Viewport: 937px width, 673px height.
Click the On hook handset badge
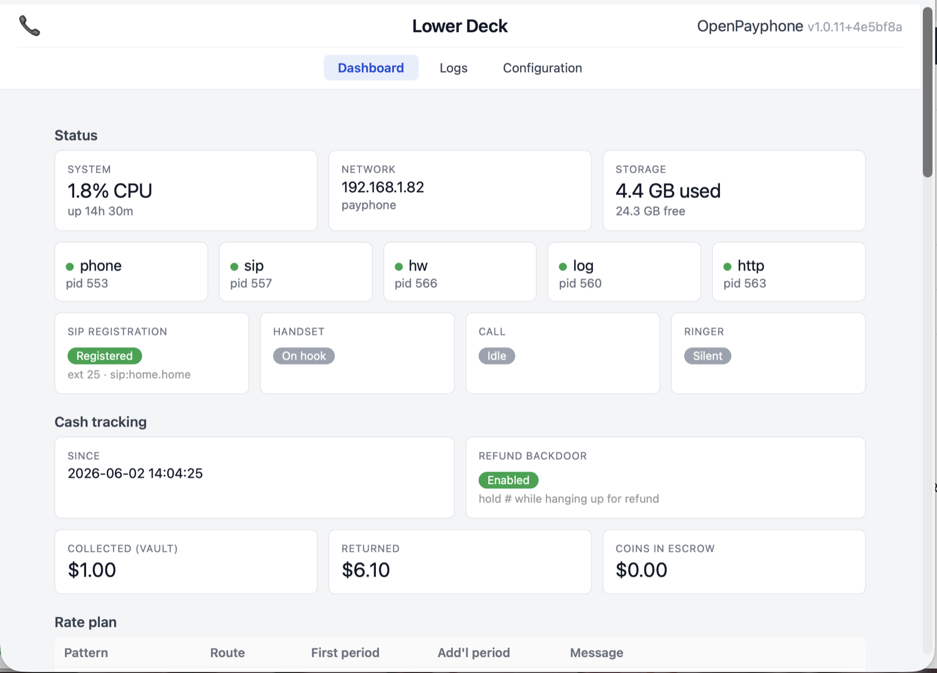[x=304, y=356]
